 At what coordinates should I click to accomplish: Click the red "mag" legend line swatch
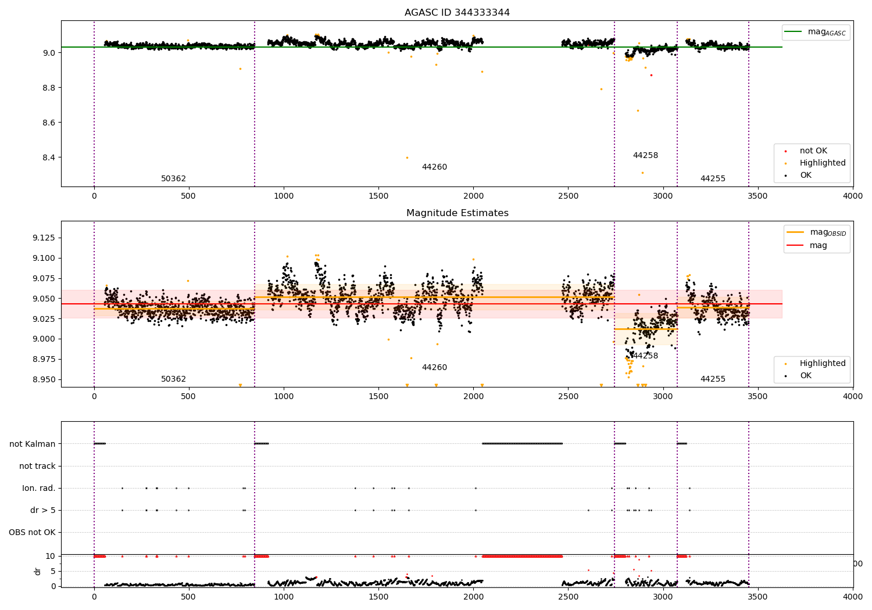(795, 246)
